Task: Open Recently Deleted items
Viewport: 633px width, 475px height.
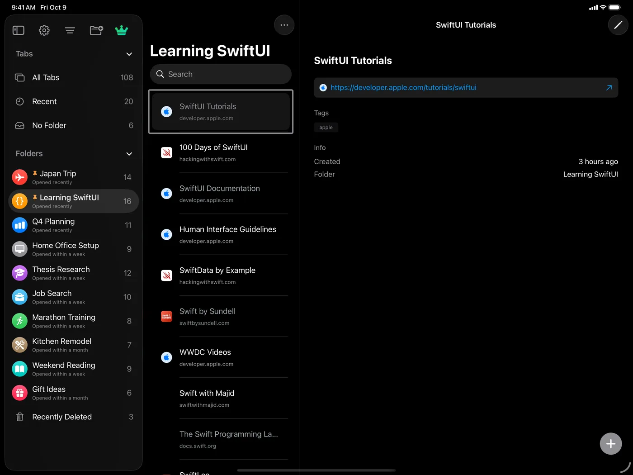Action: click(74, 417)
